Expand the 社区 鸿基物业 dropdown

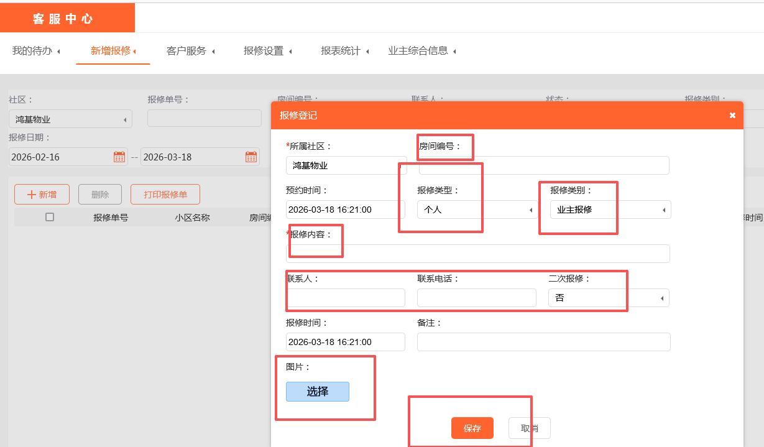pyautogui.click(x=70, y=119)
